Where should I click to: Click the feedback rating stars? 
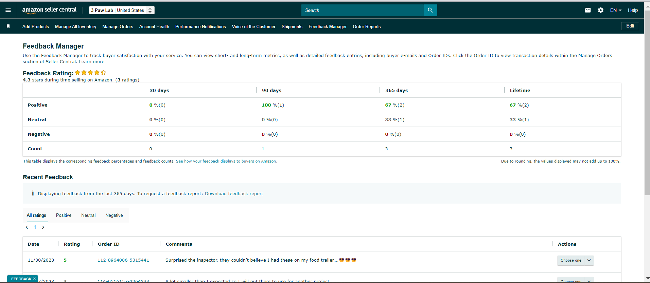pyautogui.click(x=90, y=73)
